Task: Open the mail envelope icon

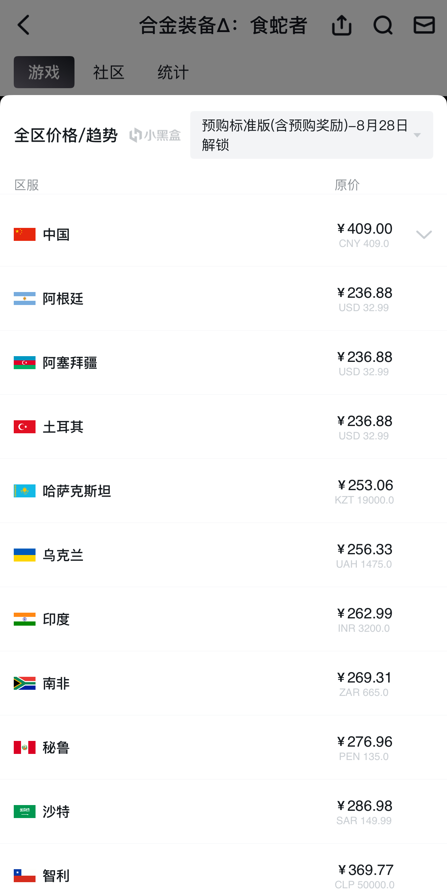Action: (424, 25)
